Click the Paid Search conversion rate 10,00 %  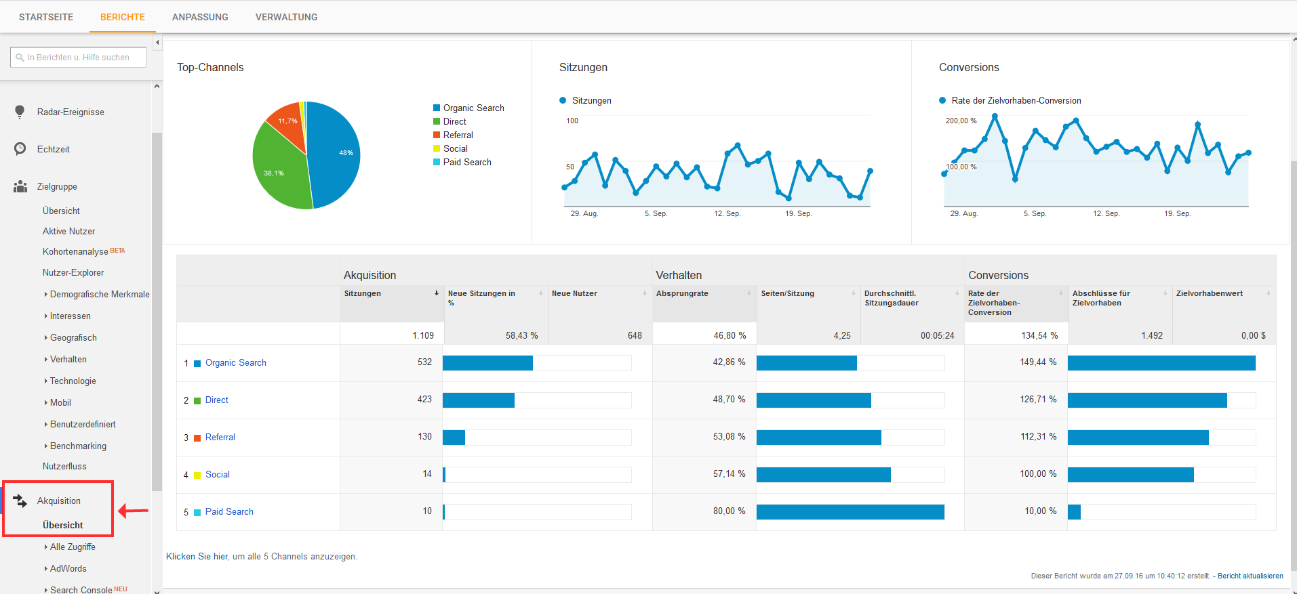[x=1040, y=511]
